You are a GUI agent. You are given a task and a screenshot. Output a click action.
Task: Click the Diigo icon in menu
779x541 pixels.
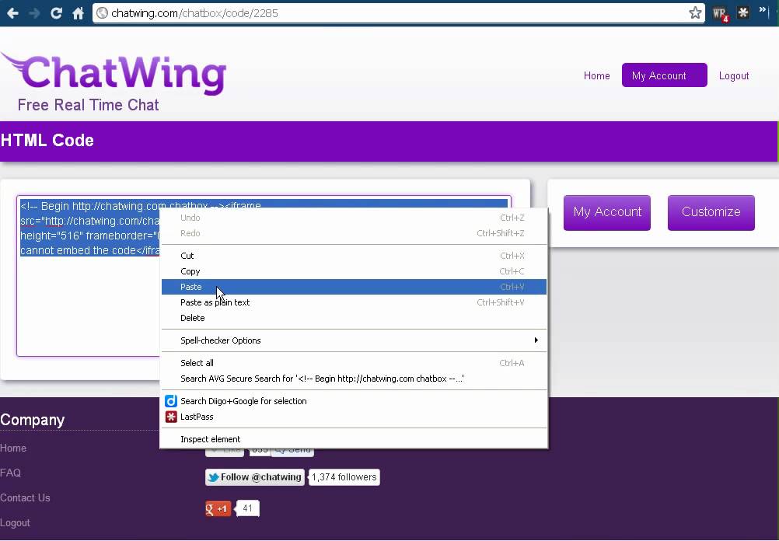click(171, 401)
